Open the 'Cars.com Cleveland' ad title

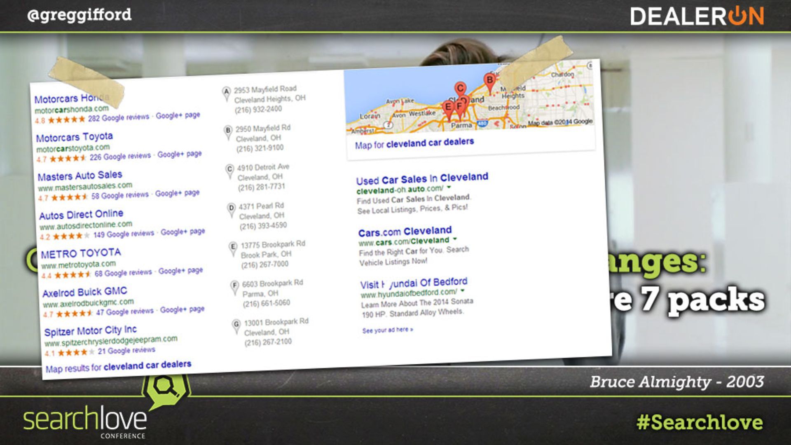pyautogui.click(x=405, y=231)
